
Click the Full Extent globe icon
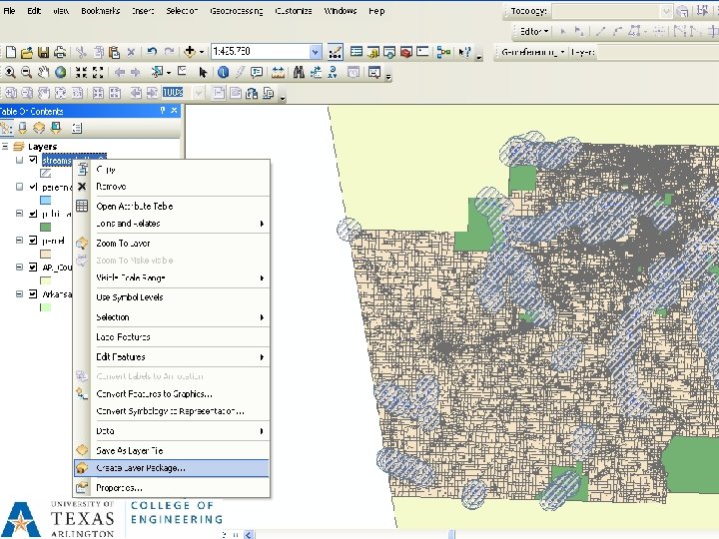point(61,72)
